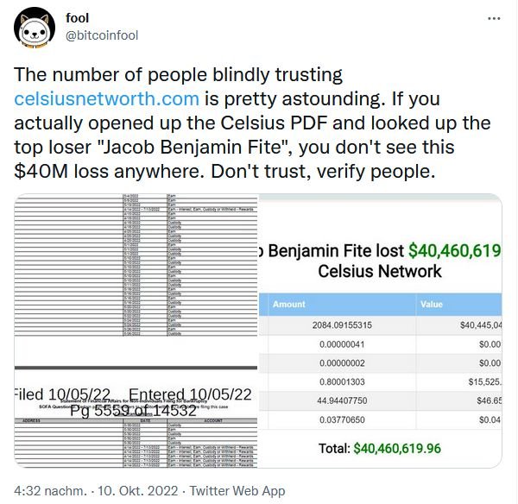Click the green $40,460,619 headline amount
The height and width of the screenshot is (504, 518).
coord(455,251)
